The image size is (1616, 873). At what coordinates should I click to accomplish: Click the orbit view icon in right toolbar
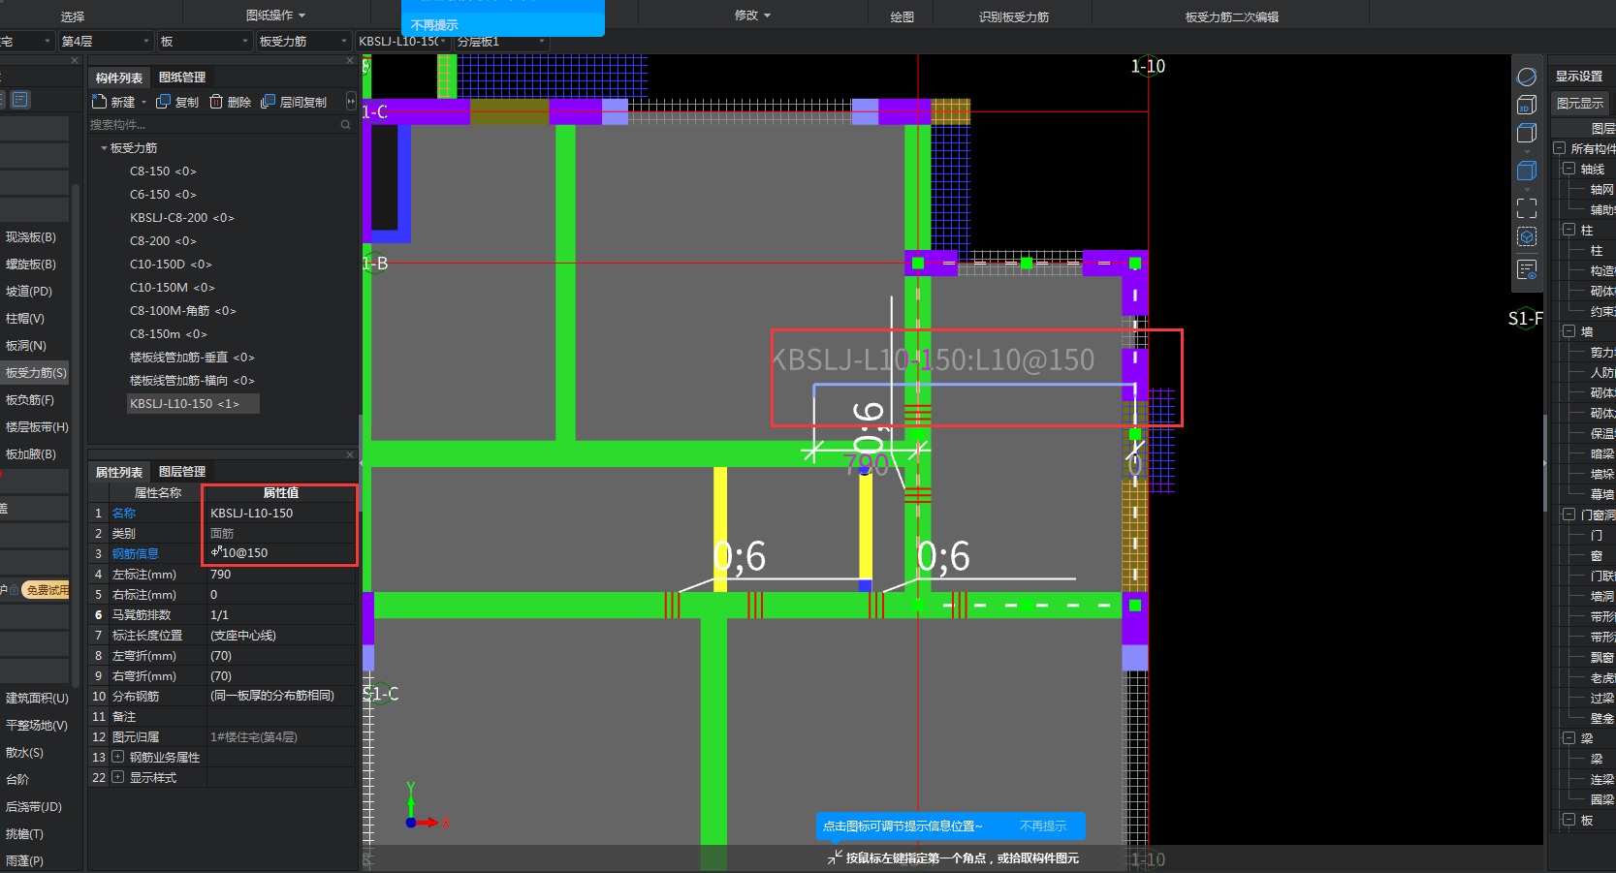[x=1527, y=77]
